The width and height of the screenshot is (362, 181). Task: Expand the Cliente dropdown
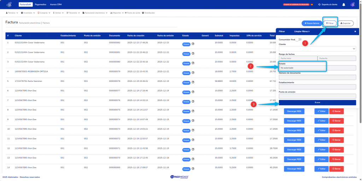pyautogui.click(x=317, y=49)
